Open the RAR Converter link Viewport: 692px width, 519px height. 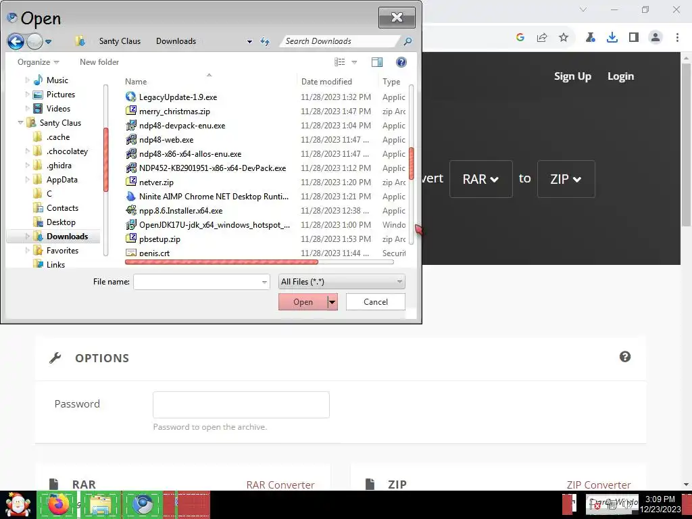280,485
